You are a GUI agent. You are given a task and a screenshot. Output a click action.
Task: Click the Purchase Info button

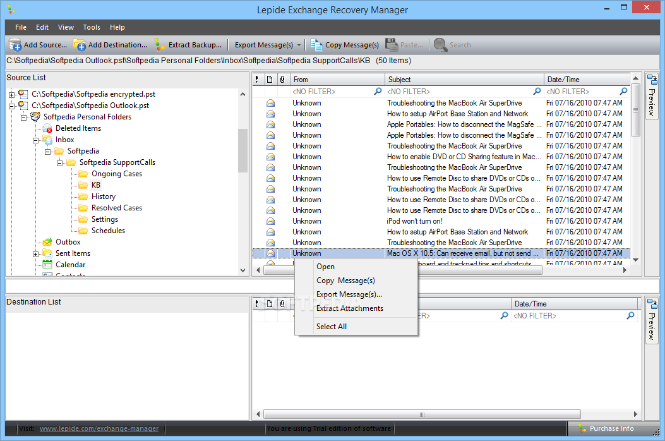(x=611, y=429)
